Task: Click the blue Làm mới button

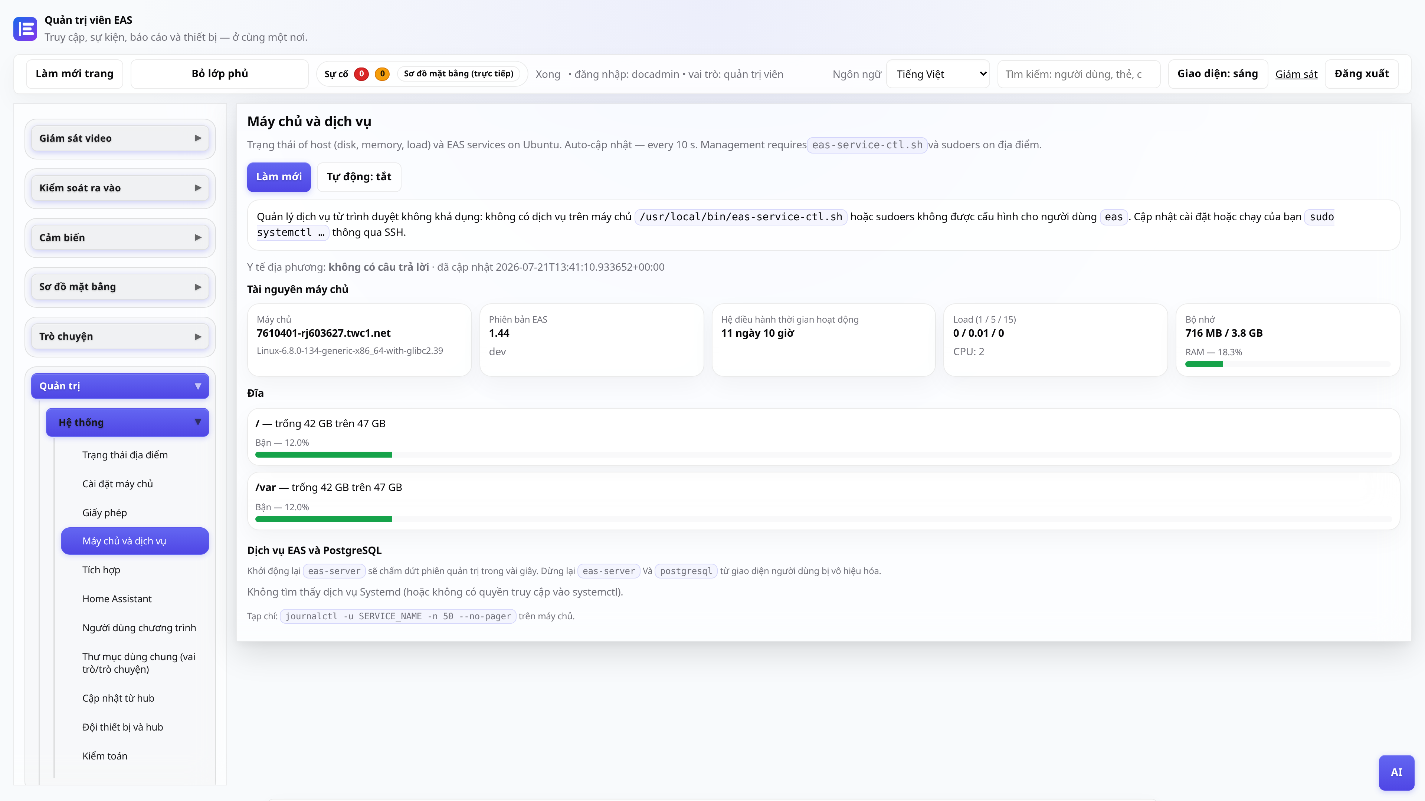Action: 279,177
